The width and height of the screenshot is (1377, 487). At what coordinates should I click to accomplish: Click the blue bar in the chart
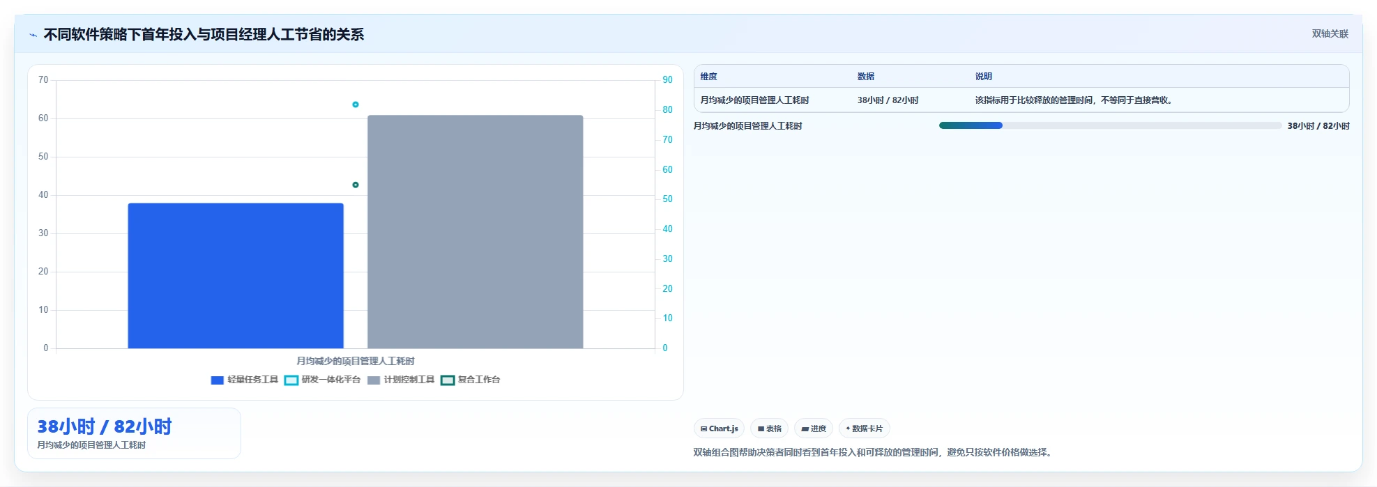236,275
